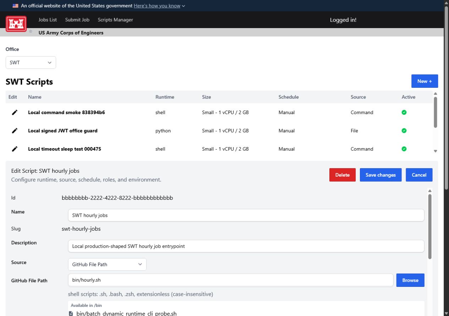Click the Local command smoke 838394b6 name
Screen dimensions: 449x316
66,112
